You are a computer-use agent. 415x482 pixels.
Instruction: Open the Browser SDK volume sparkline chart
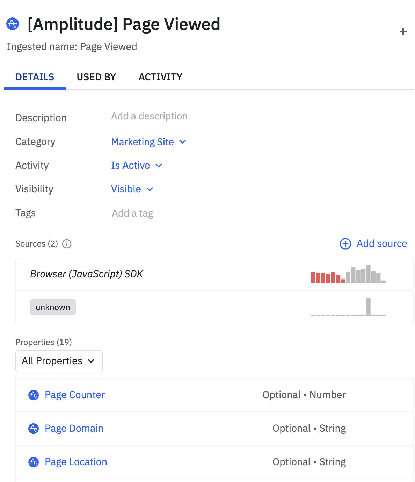[348, 275]
